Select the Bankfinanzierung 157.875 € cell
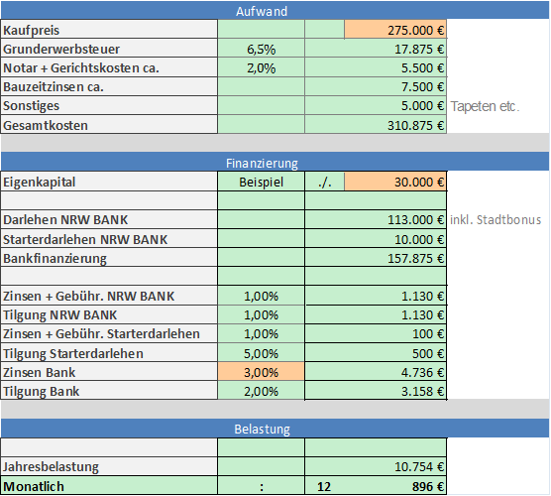Viewport: 551px width, 496px height. pyautogui.click(x=376, y=258)
